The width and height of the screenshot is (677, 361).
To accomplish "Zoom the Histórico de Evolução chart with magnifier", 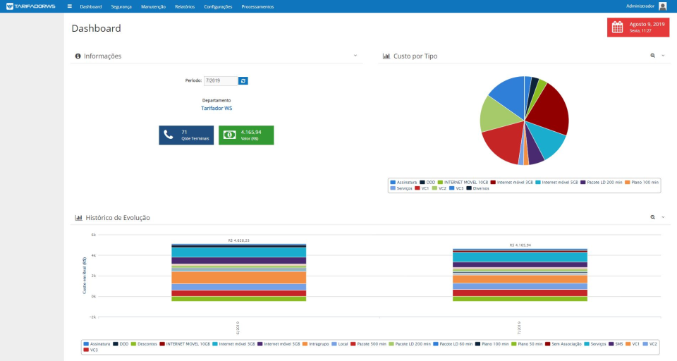I will point(653,217).
